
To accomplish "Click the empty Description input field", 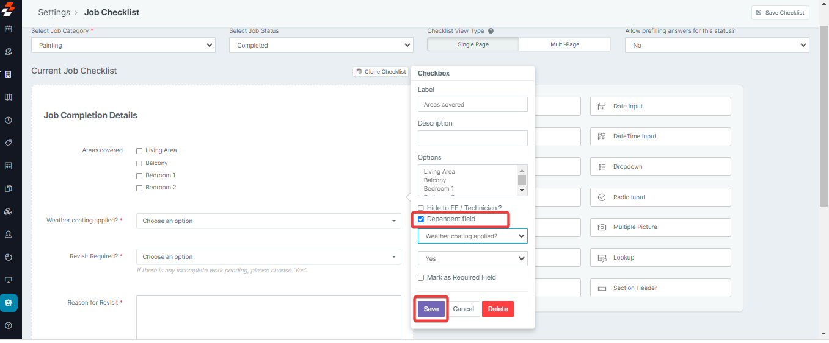I will click(473, 138).
